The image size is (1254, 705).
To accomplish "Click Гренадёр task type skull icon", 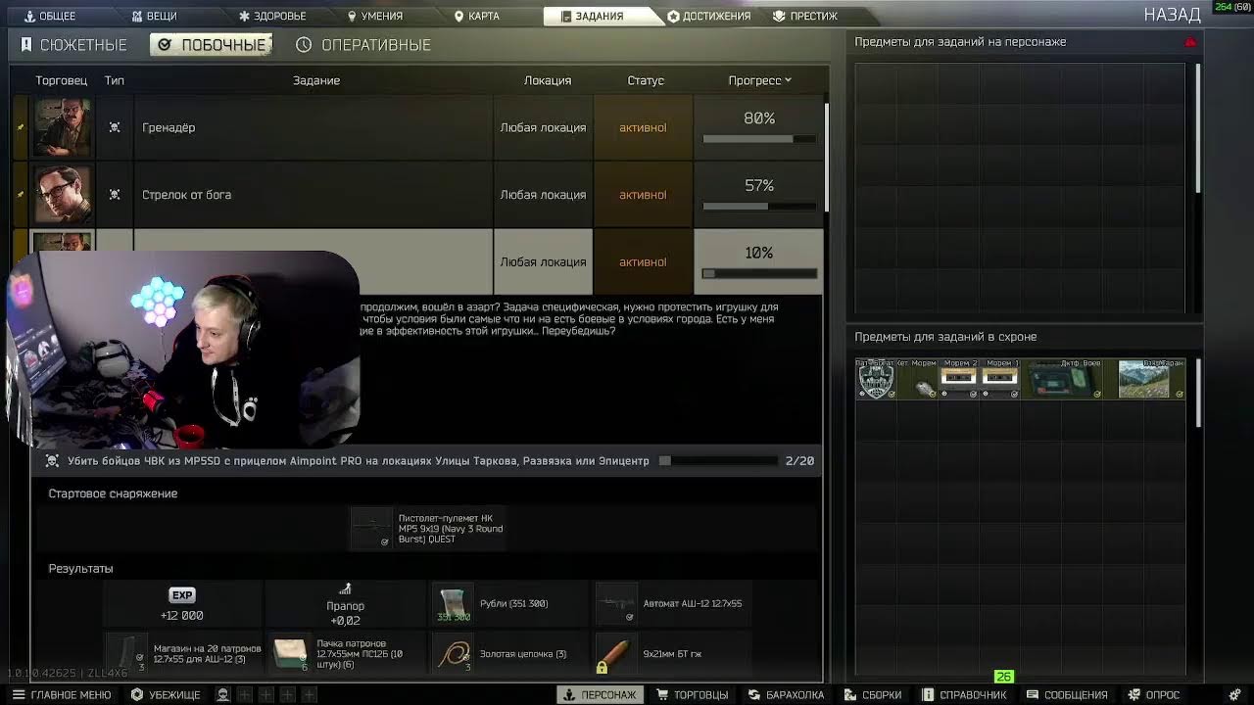I will (x=115, y=127).
